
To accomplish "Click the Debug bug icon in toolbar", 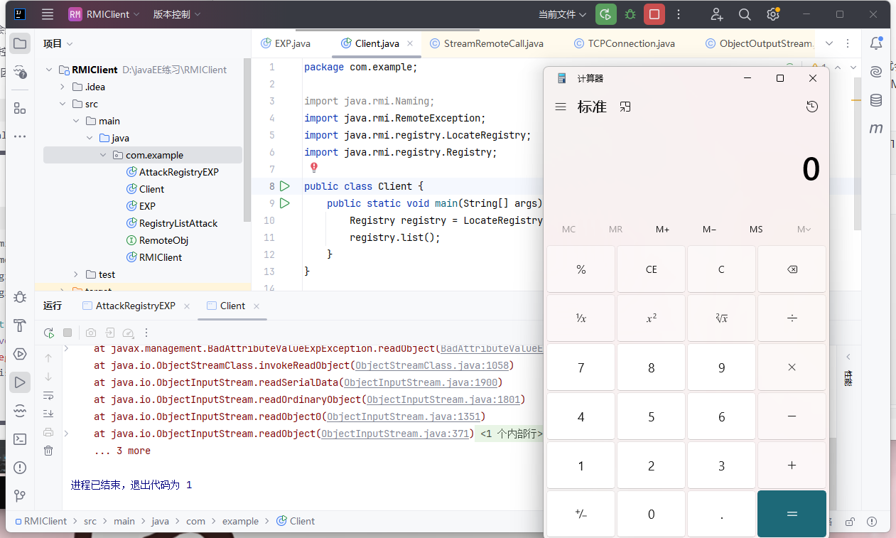I will [630, 14].
